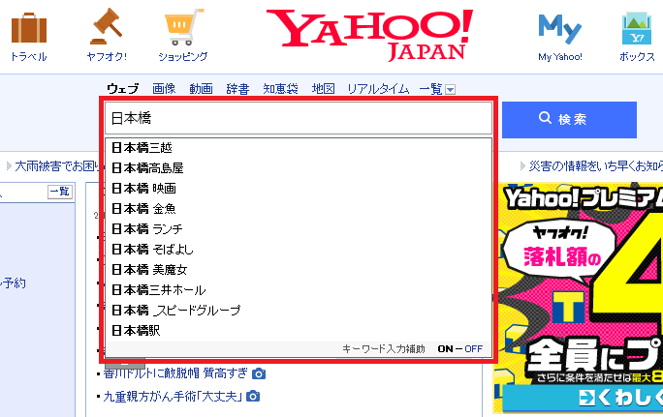Click the 一覧 button in left panel

coord(60,192)
